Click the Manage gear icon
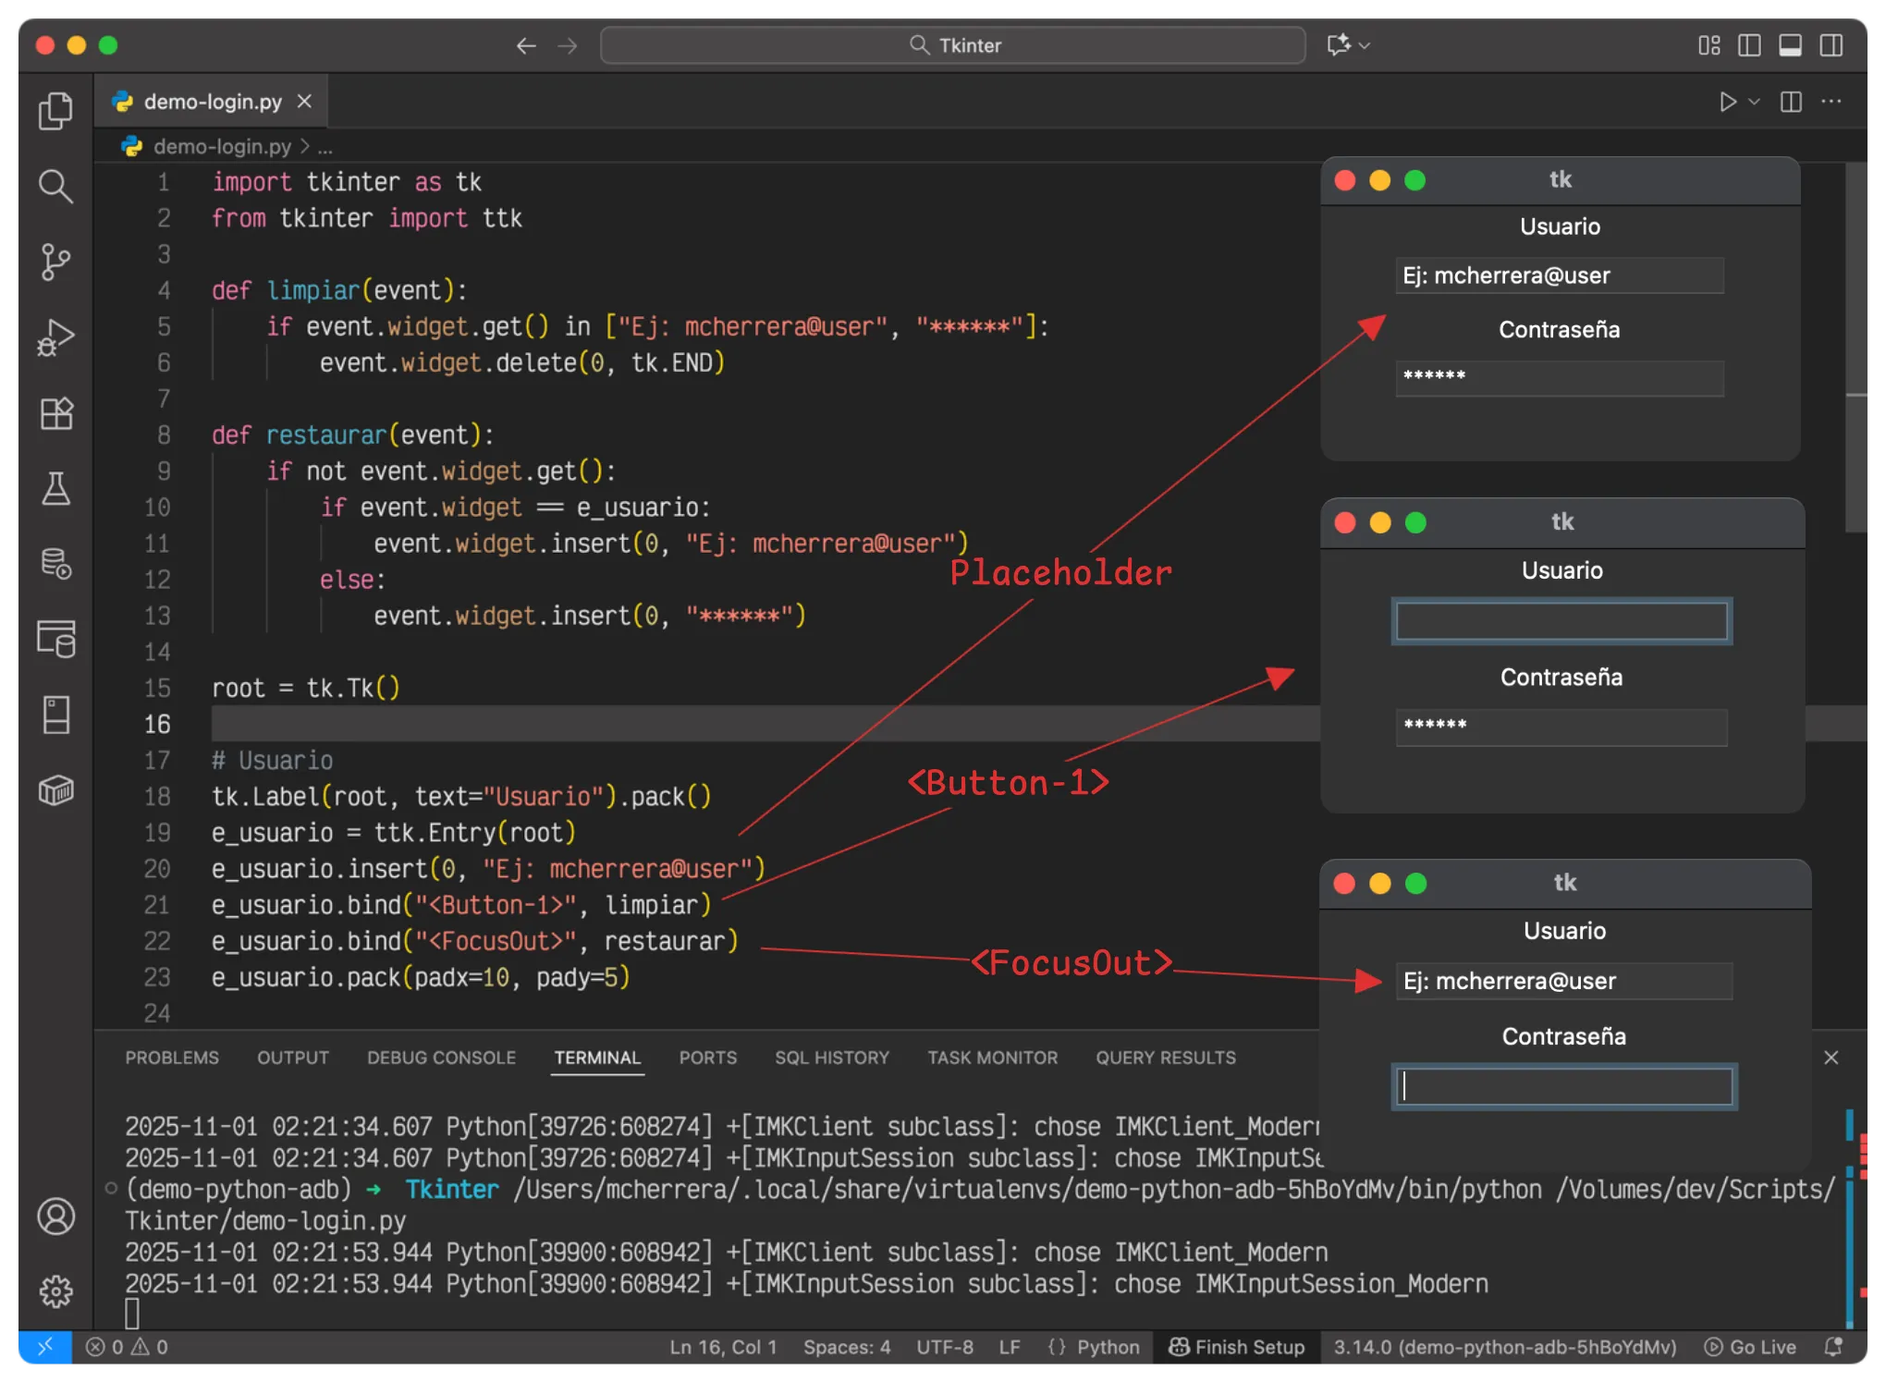1886x1382 pixels. (x=55, y=1291)
